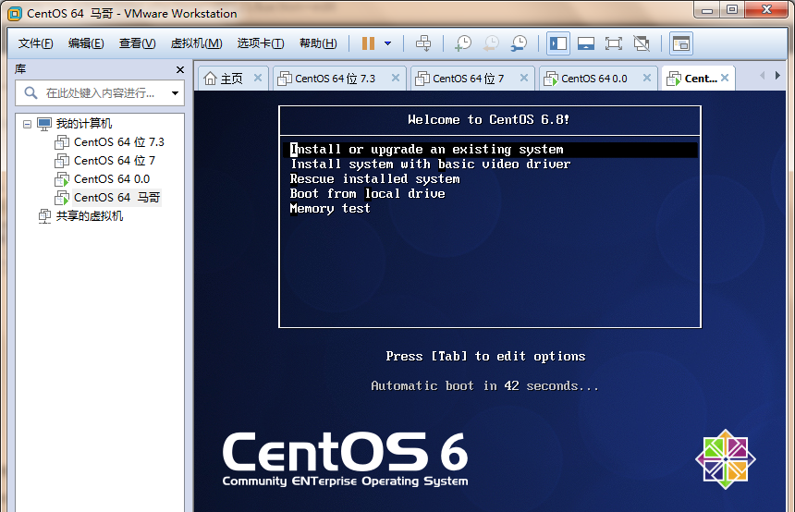Pause the running virtual machine
795x512 pixels.
click(x=368, y=43)
